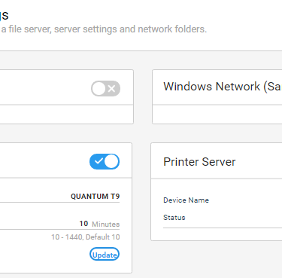Focus the QUANTUM T9 name field
282x278 pixels.
point(59,197)
